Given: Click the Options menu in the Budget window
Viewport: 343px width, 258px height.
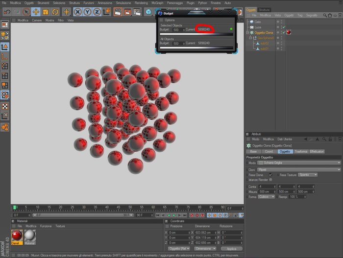Looking at the screenshot, I should (x=170, y=20).
